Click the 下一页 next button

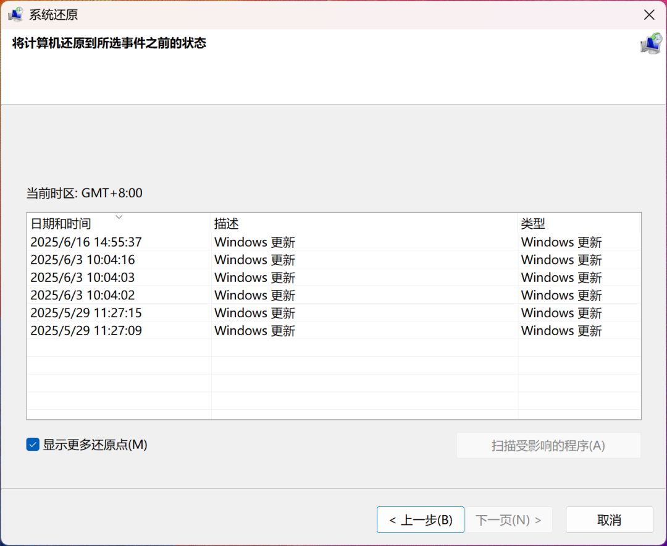click(509, 520)
